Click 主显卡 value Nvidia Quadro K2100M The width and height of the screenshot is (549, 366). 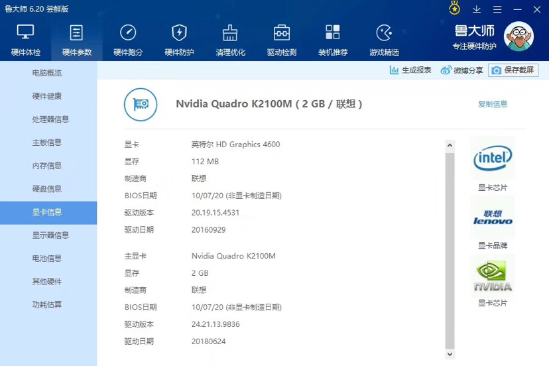click(x=233, y=256)
